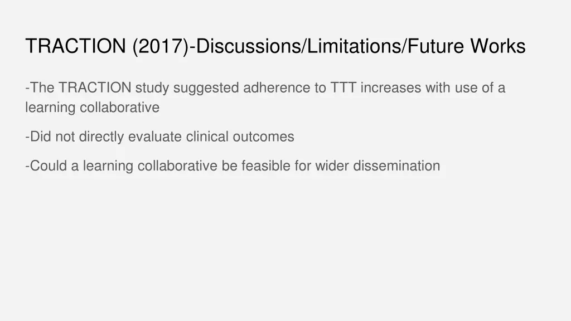The image size is (571, 321).
Task: Click the word dissemination
Action: (x=396, y=166)
